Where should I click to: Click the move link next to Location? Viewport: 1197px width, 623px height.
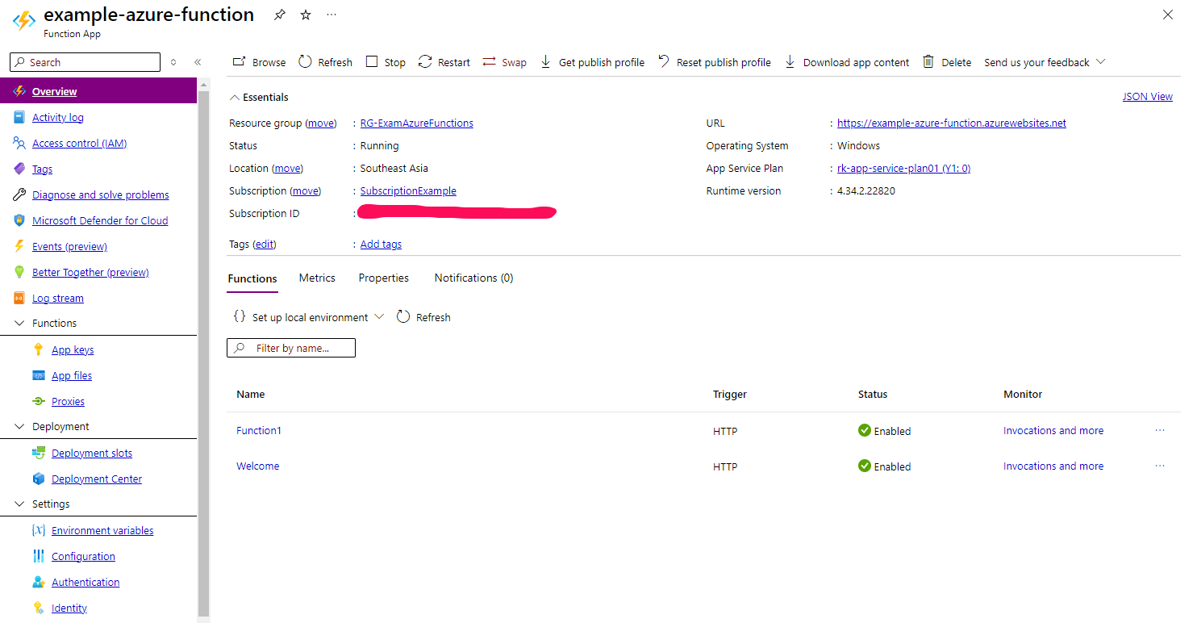(x=287, y=168)
